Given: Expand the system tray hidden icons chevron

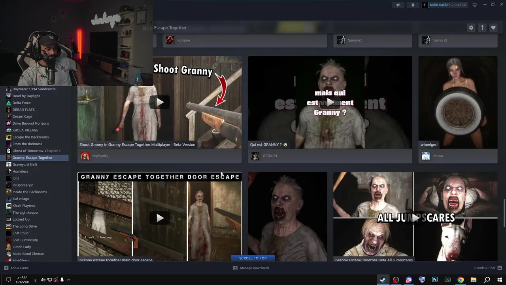Looking at the screenshot, I should coord(68,280).
